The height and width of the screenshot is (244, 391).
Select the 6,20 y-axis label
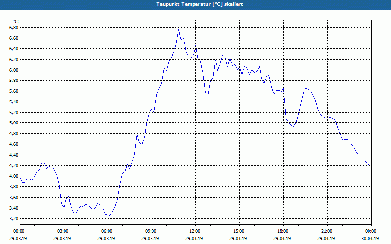[x=14, y=59]
